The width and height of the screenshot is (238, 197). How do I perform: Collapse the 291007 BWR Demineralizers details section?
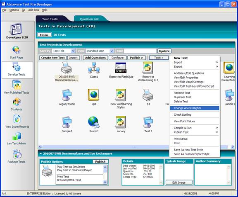pos(40,153)
